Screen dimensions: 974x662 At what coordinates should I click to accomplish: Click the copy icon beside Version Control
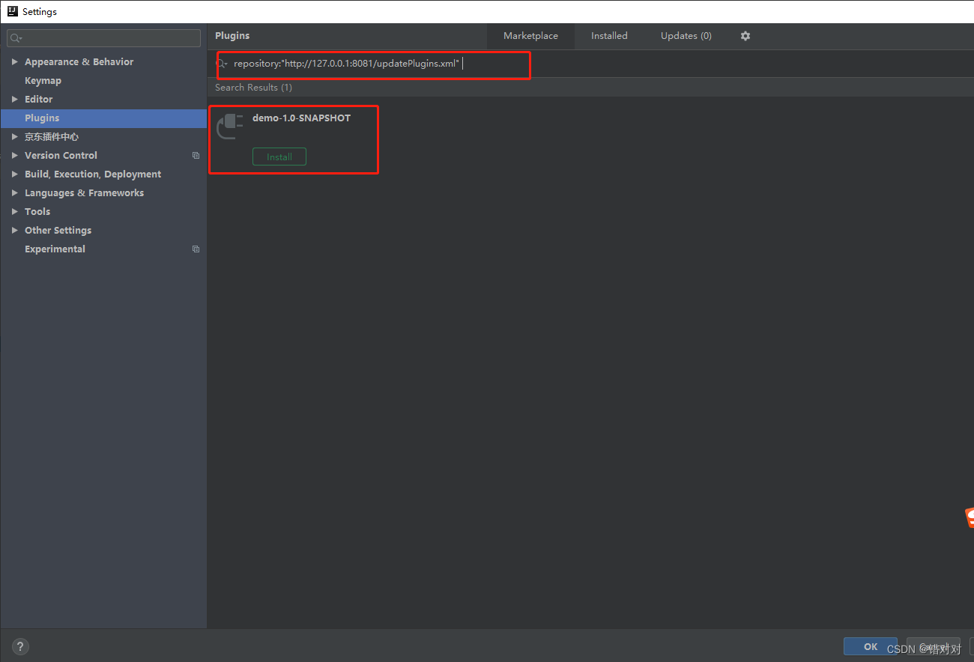click(196, 156)
